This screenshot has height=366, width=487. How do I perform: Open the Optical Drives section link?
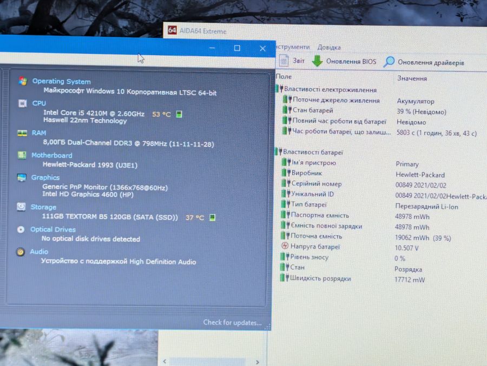[x=53, y=229]
